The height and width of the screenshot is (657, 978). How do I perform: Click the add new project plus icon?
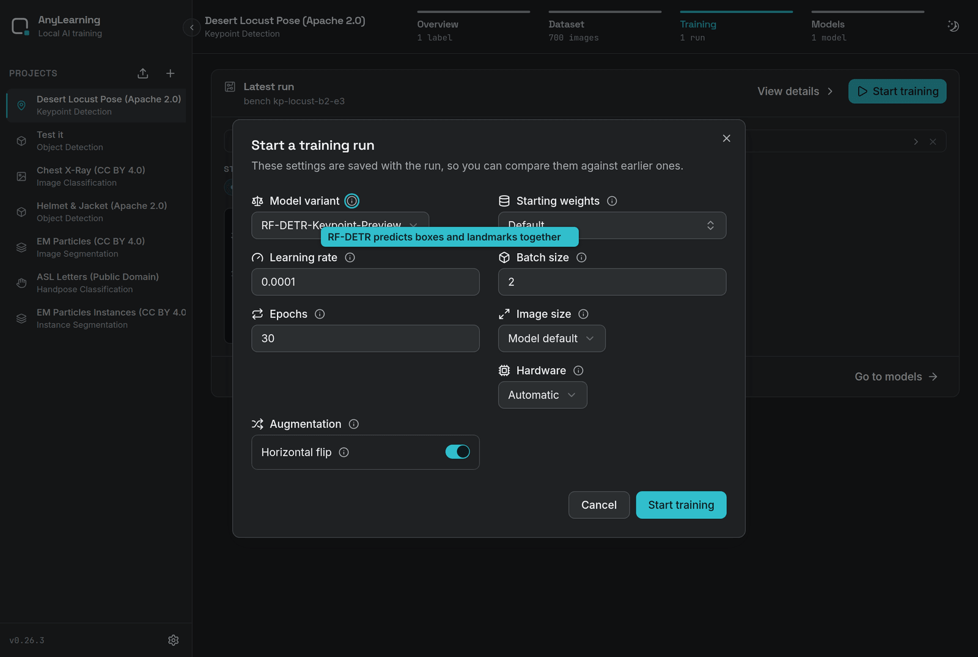click(171, 73)
